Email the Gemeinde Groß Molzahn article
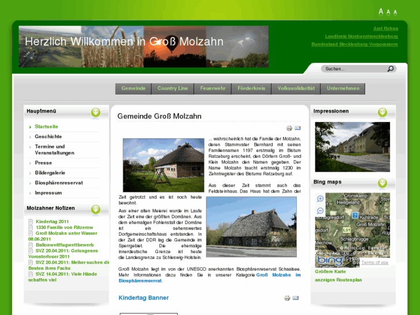The image size is (420, 315). point(298,128)
